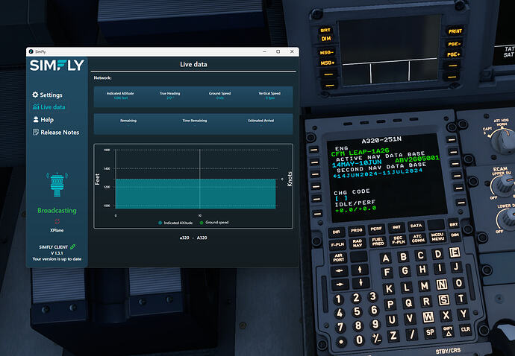Click the MCDU right arrow key
The height and width of the screenshot is (356, 515).
click(x=340, y=284)
